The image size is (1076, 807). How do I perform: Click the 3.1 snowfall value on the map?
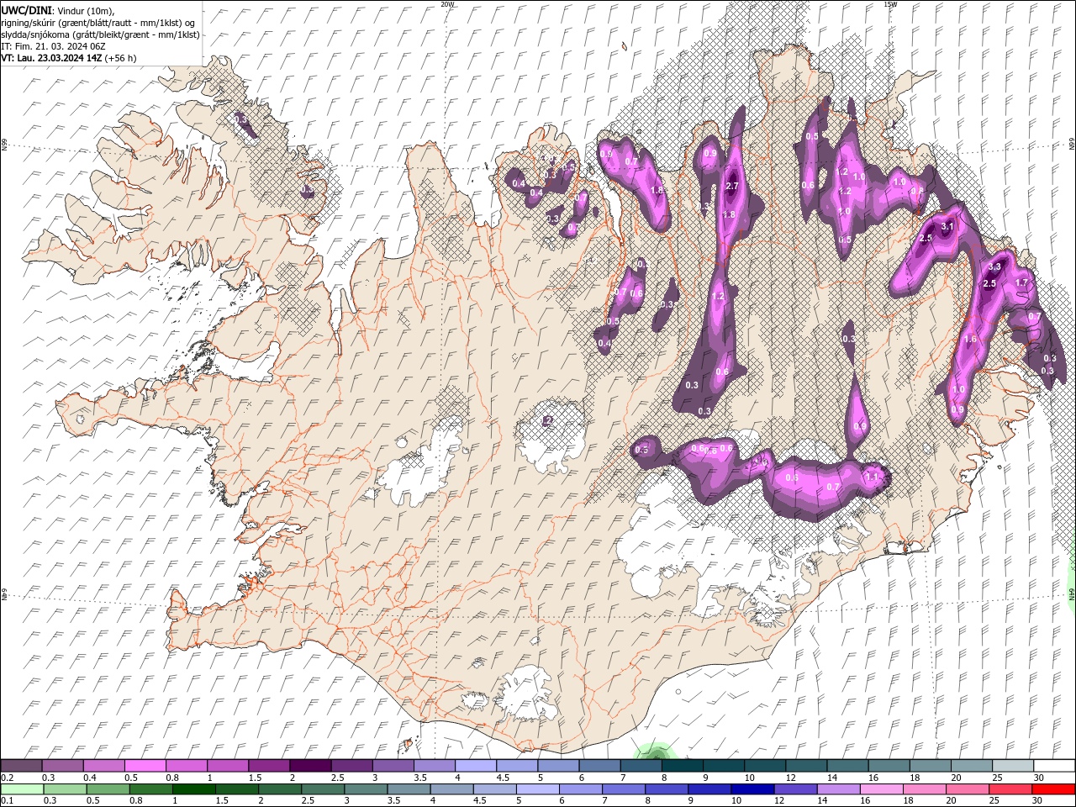click(947, 226)
